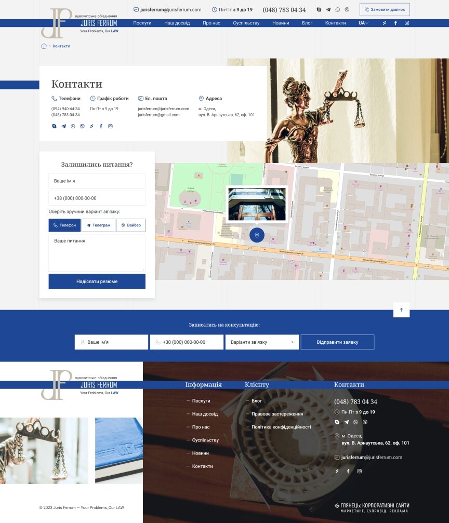The height and width of the screenshot is (523, 449).
Task: Click lightning-shaped icon in Контакти card
Action: tap(91, 126)
